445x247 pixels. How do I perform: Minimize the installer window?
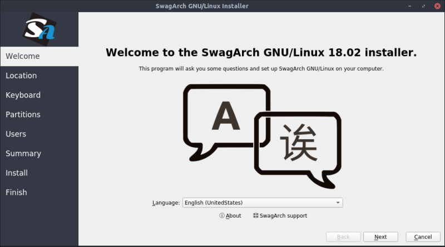[x=409, y=6]
